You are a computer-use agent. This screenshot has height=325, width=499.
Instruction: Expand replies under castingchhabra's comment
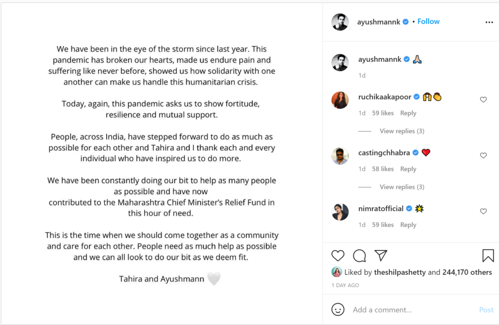point(402,187)
